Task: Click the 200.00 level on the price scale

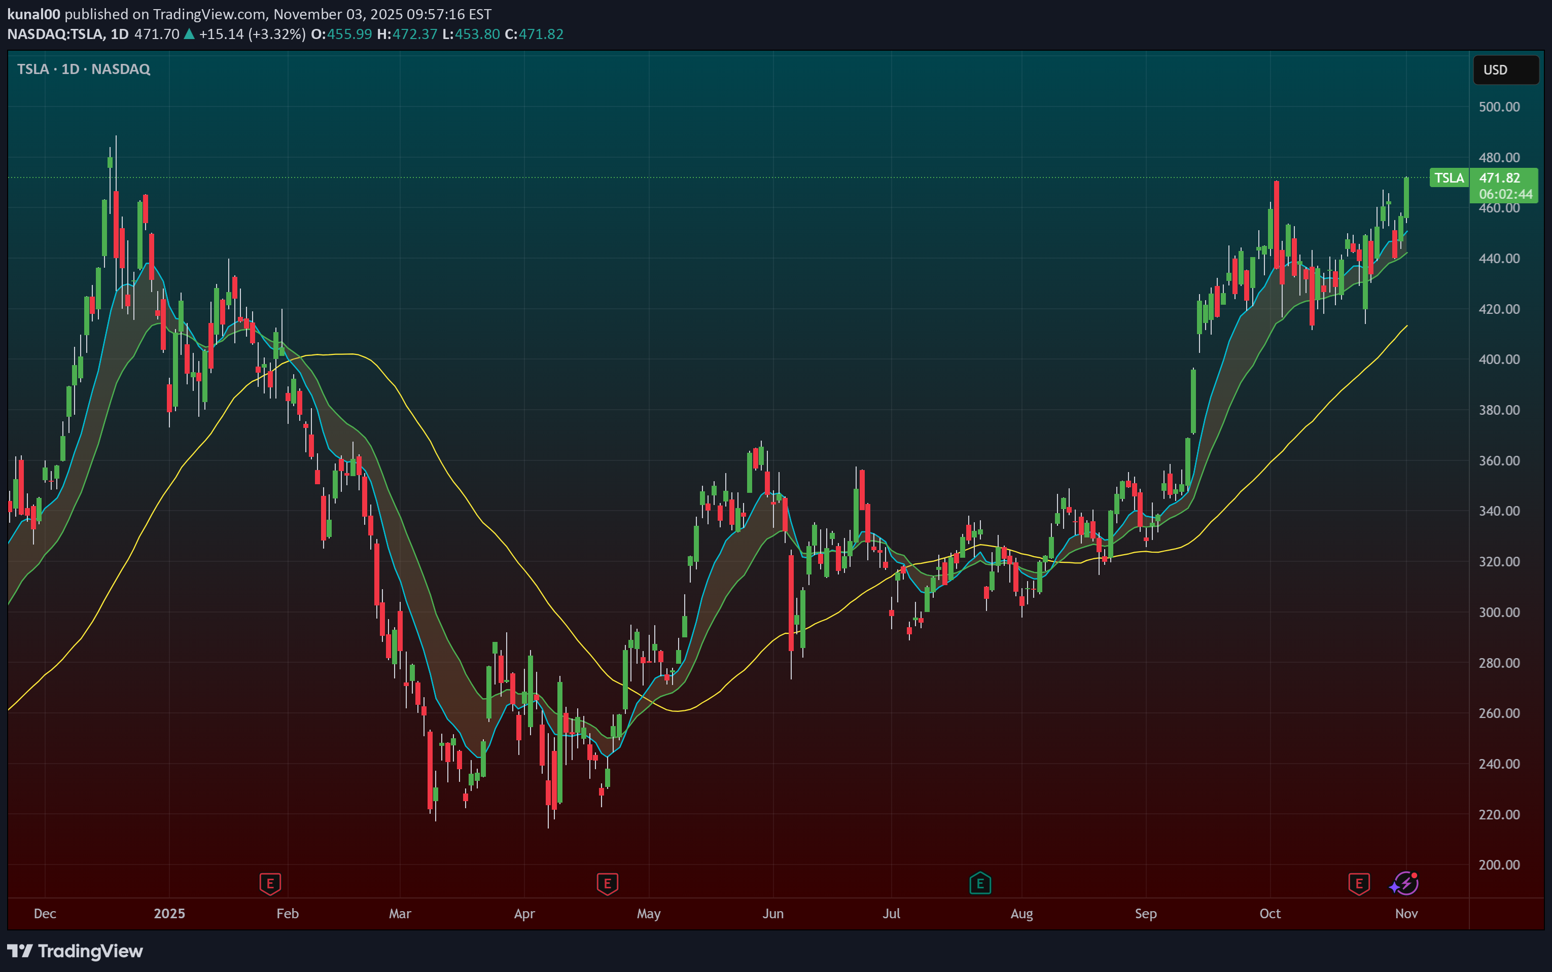Action: point(1499,865)
